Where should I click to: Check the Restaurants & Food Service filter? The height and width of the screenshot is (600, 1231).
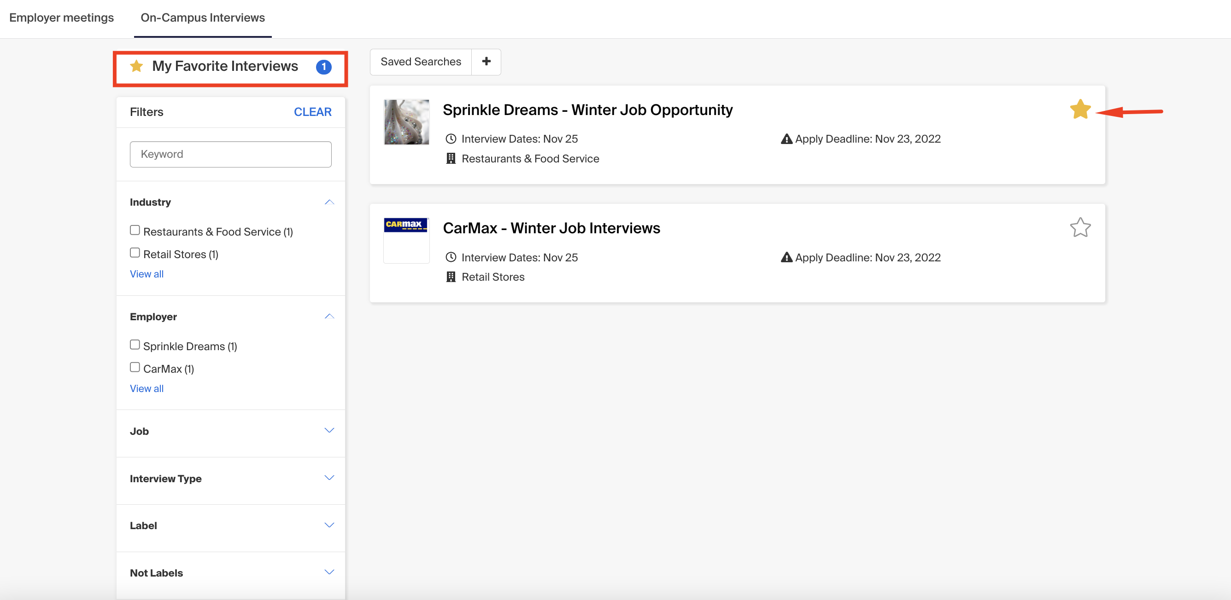coord(135,231)
